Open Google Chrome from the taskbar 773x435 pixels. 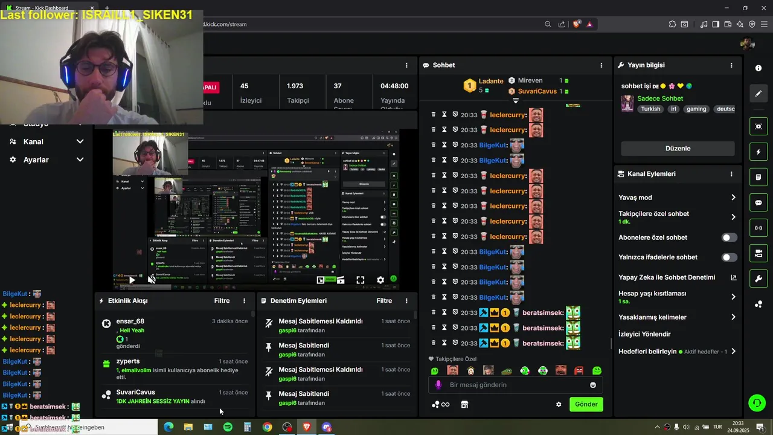pos(267,427)
